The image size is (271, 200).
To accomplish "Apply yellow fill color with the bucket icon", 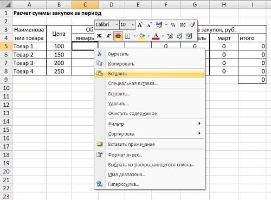I will [x=142, y=36].
